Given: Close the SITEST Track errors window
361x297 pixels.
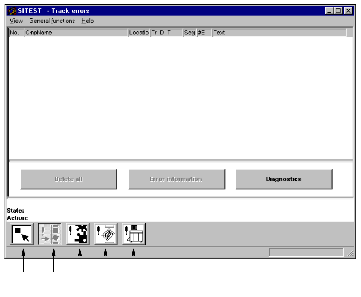Looking at the screenshot, I should (x=348, y=11).
